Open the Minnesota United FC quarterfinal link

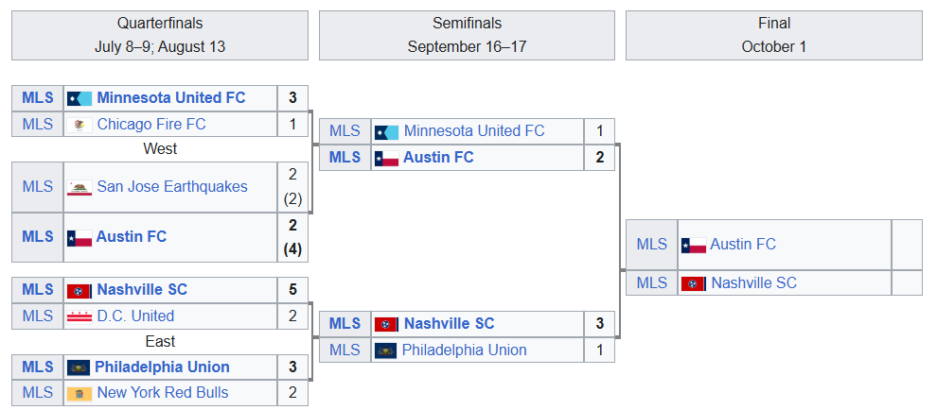pos(170,98)
